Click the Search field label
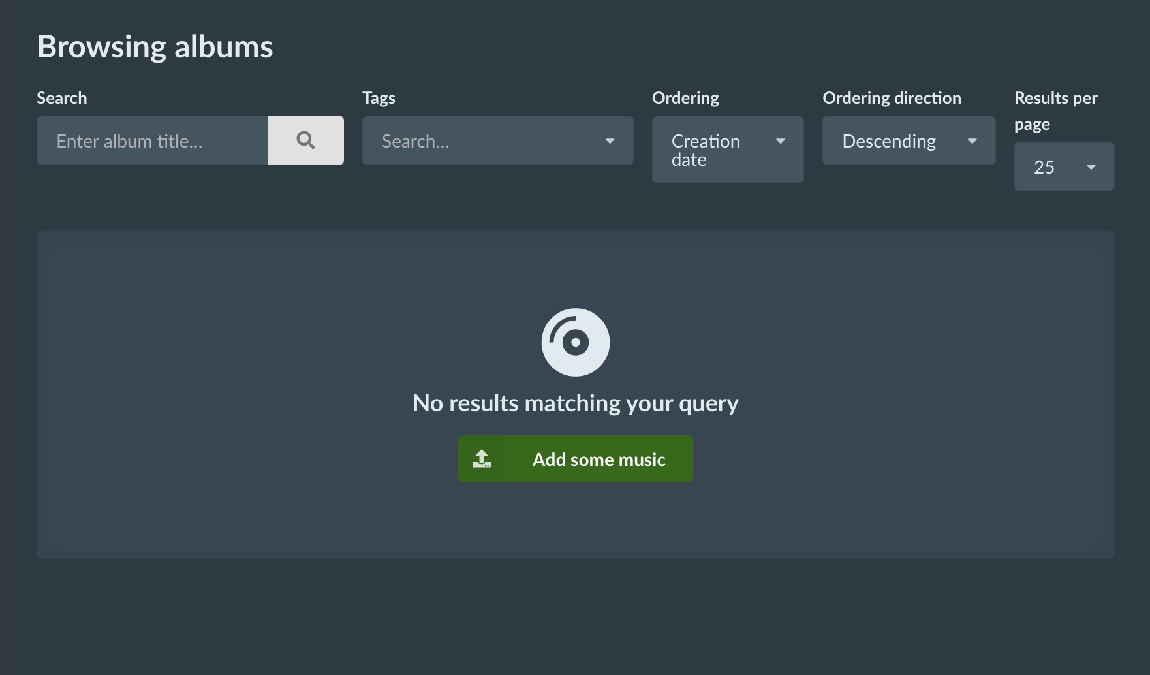 [x=62, y=98]
